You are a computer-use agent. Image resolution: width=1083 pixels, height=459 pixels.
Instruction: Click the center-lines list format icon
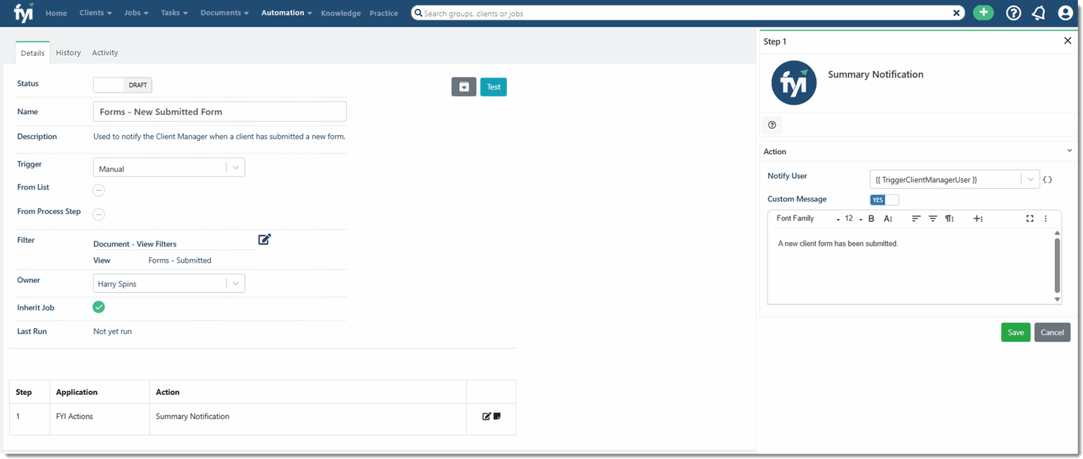[x=933, y=219]
